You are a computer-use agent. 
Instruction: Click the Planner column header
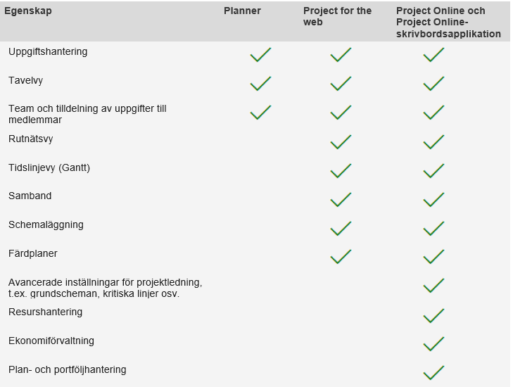point(242,11)
